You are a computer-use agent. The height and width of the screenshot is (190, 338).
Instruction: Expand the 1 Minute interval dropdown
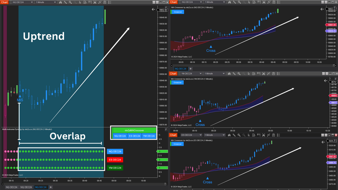coord(45,2)
